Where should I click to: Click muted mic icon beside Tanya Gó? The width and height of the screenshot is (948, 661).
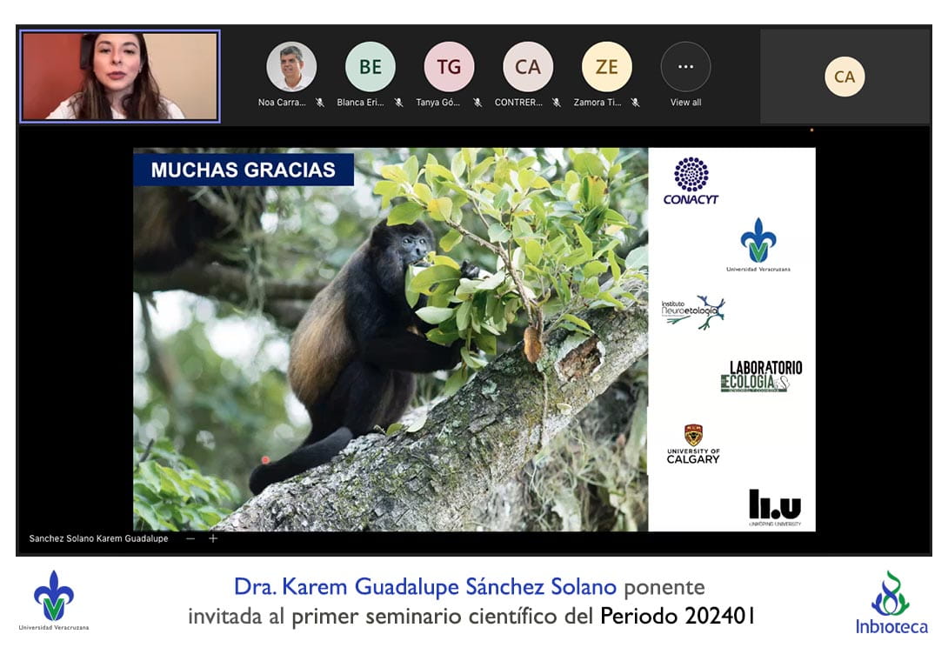click(x=477, y=103)
